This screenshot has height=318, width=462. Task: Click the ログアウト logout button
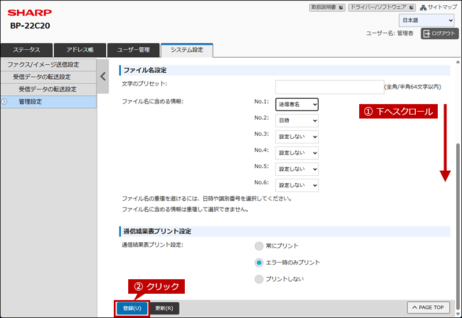tap(439, 34)
